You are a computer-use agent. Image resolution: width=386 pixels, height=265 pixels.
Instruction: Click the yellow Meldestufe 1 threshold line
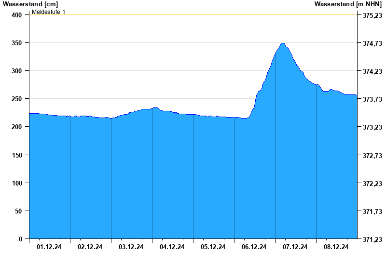193,15
